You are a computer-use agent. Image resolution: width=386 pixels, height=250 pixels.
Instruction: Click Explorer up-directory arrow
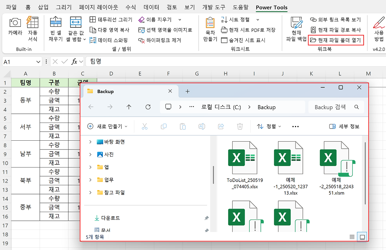129,107
